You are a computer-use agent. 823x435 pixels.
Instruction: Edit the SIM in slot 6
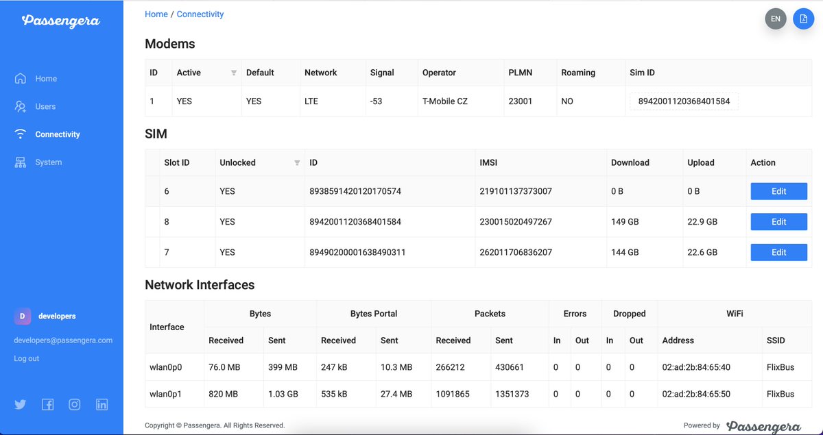pos(779,191)
